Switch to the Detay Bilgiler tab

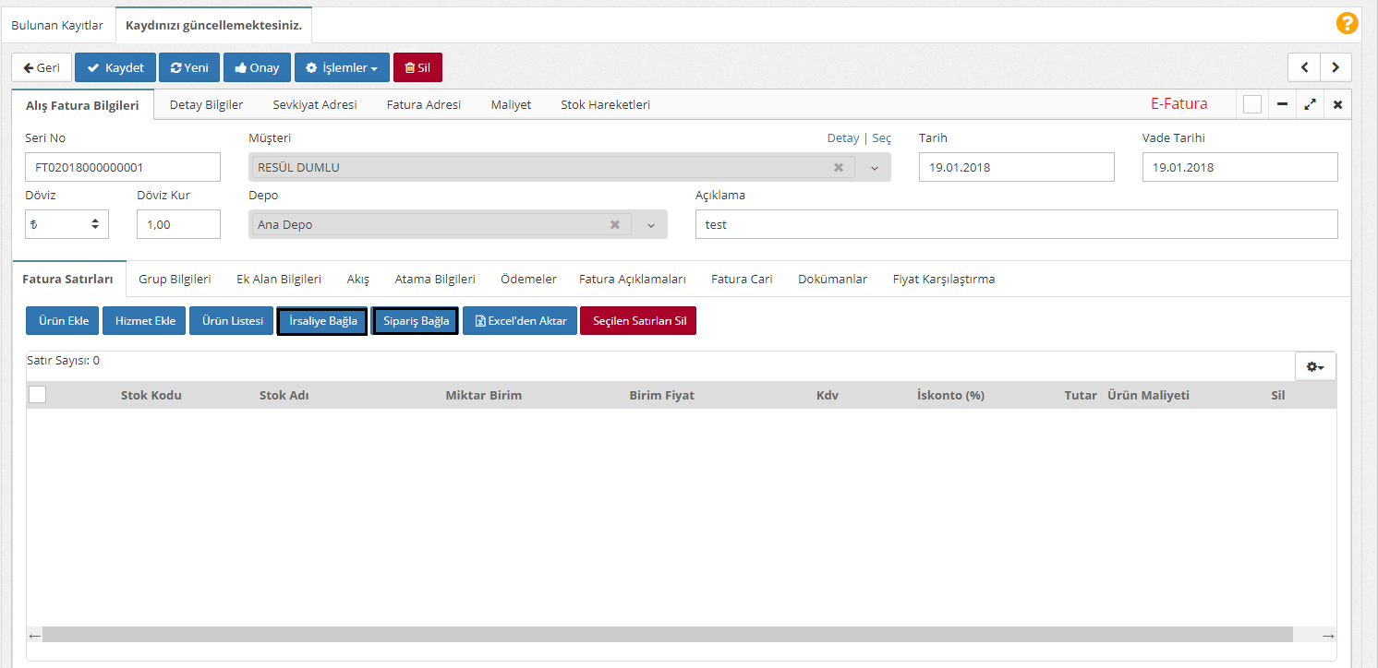206,105
